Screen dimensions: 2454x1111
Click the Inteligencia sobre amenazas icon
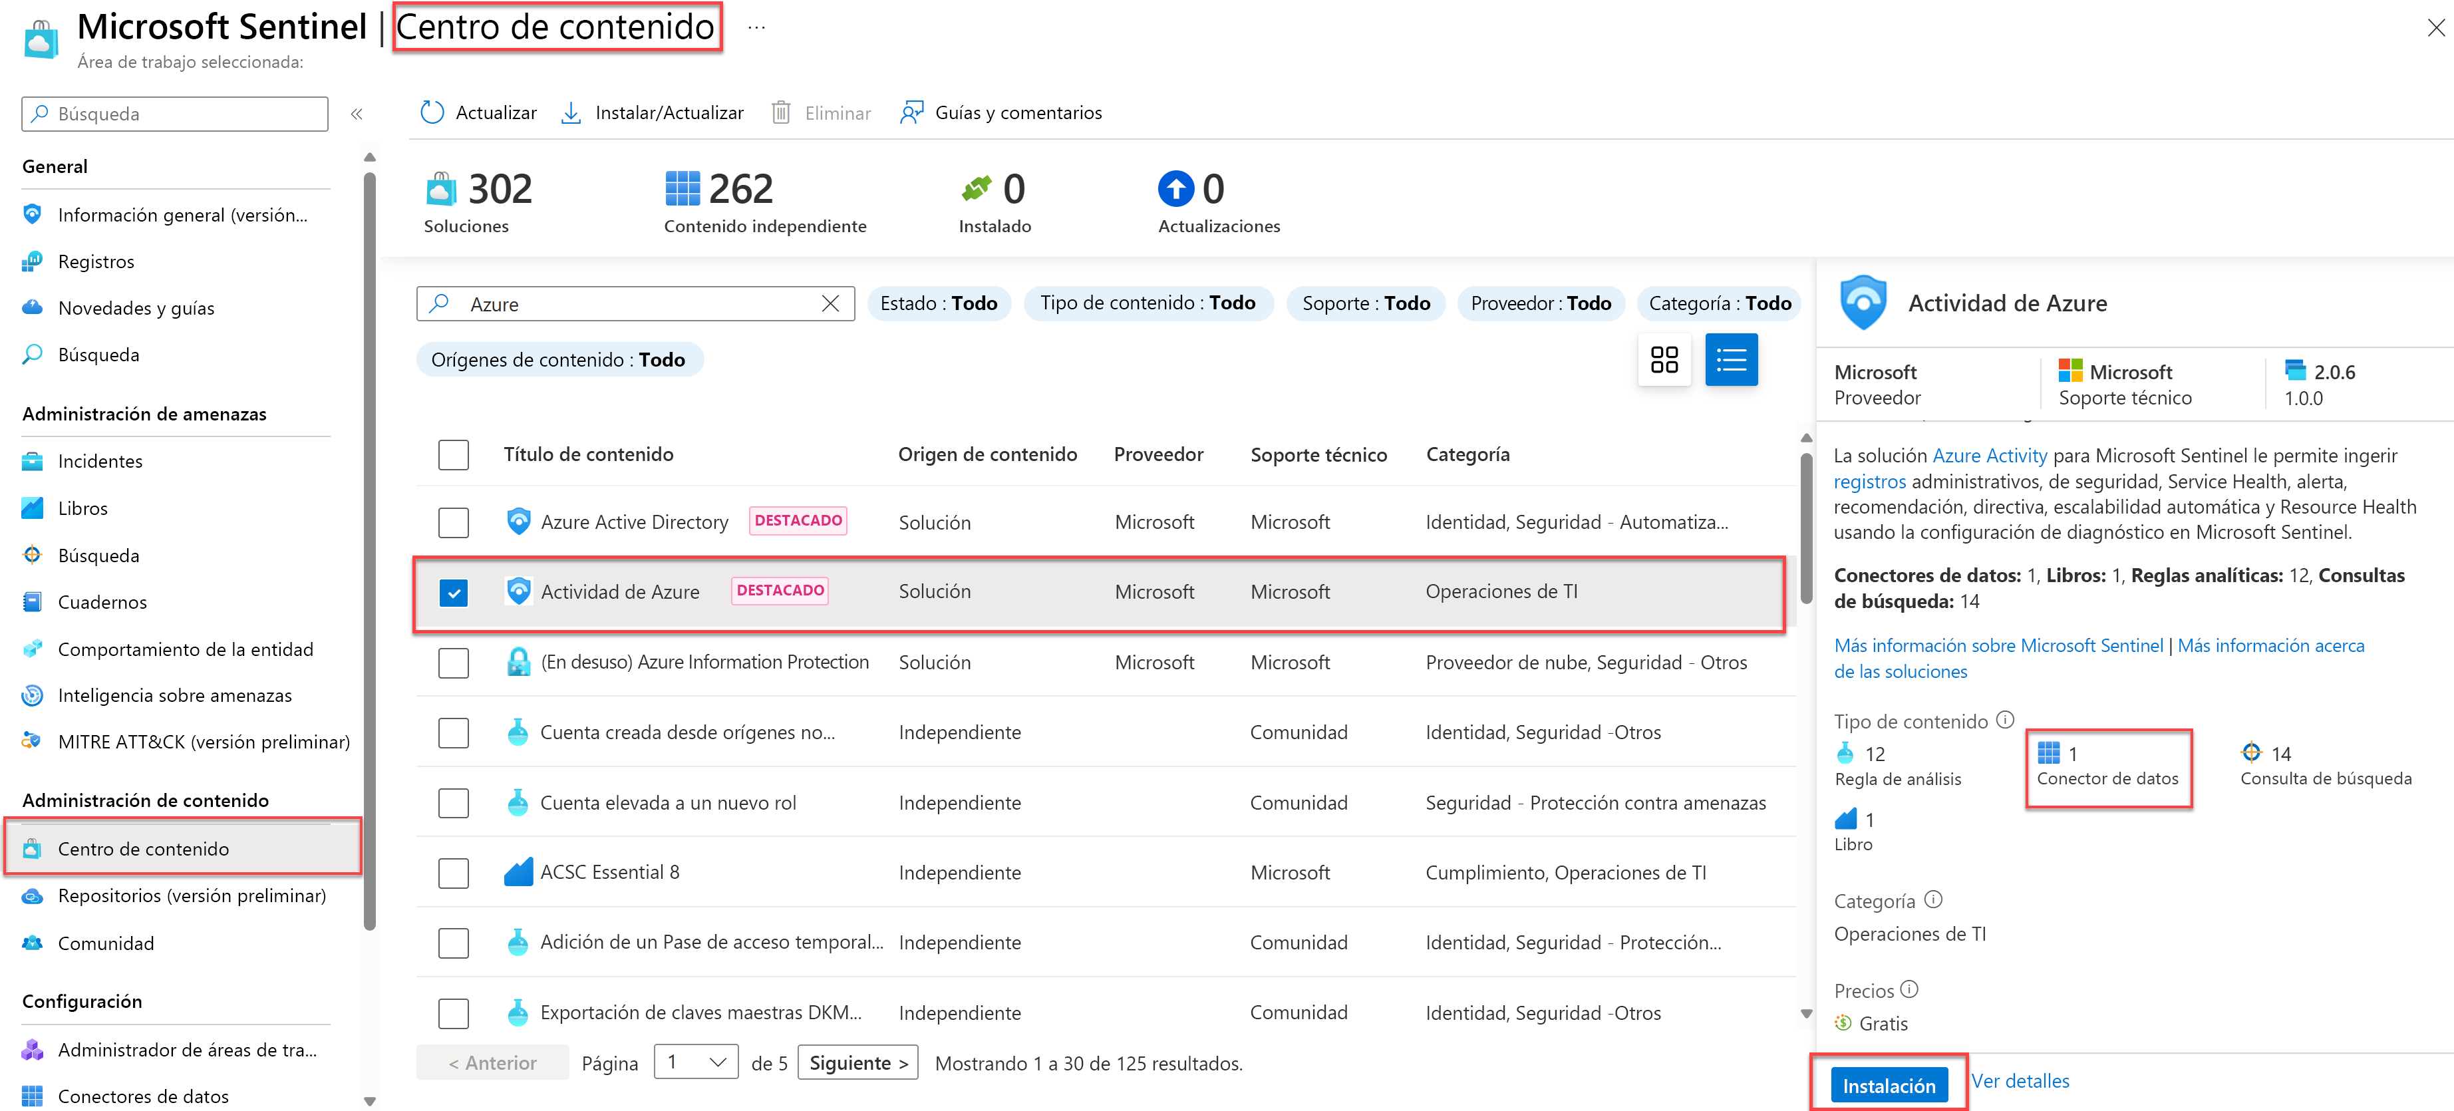[33, 695]
